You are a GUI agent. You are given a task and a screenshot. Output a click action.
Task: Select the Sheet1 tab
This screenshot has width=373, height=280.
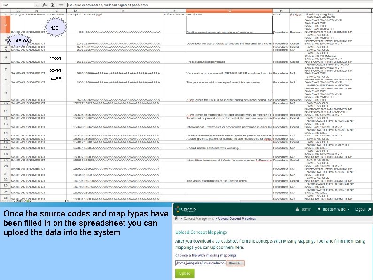tap(20, 201)
